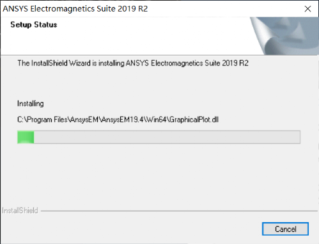Image resolution: width=319 pixels, height=244 pixels.
Task: Click the word ANSYS in title bar
Action: click(15, 9)
